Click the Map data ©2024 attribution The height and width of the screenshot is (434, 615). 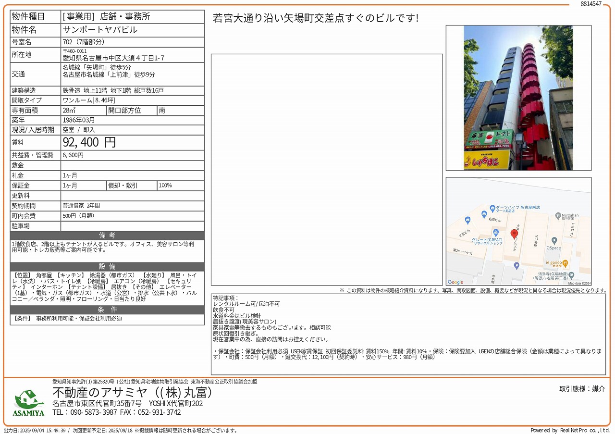coord(578,284)
